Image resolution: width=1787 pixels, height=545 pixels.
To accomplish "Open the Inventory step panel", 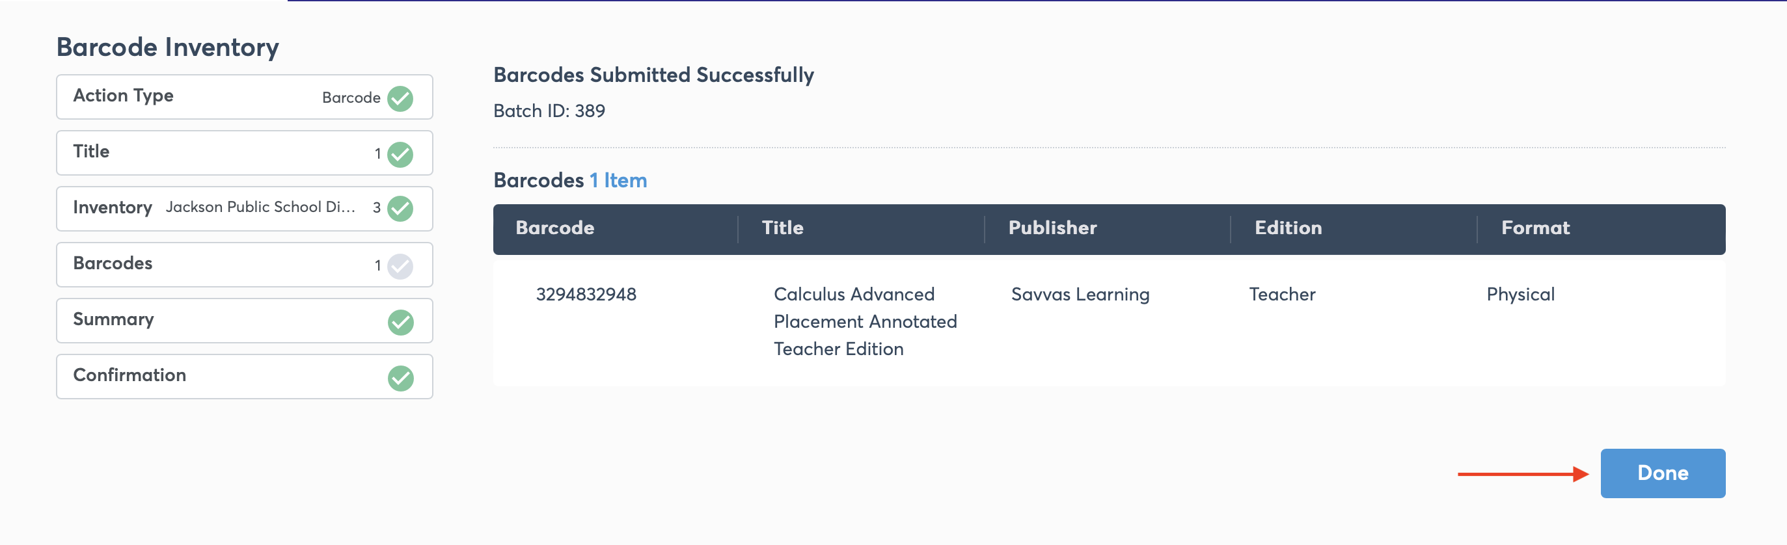I will click(x=245, y=209).
